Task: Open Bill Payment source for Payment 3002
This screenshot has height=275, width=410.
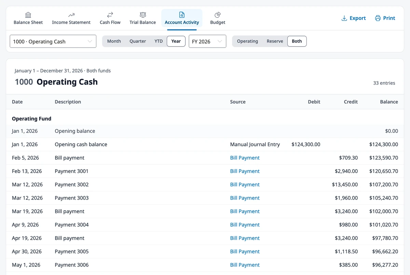Action: click(x=245, y=185)
